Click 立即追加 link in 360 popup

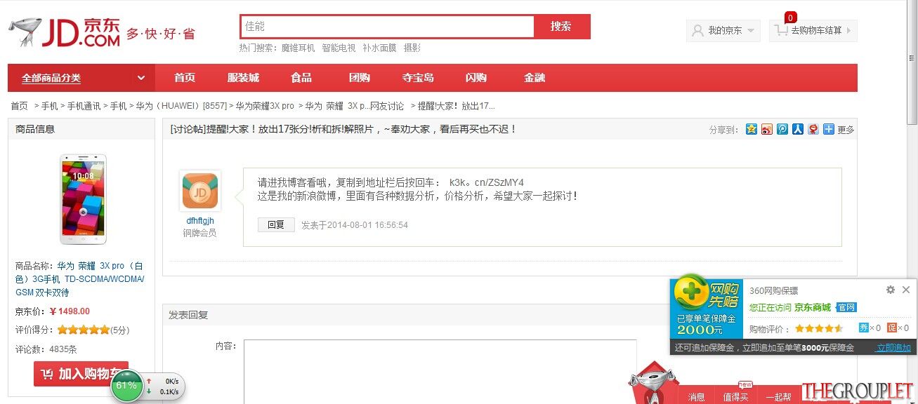893,348
